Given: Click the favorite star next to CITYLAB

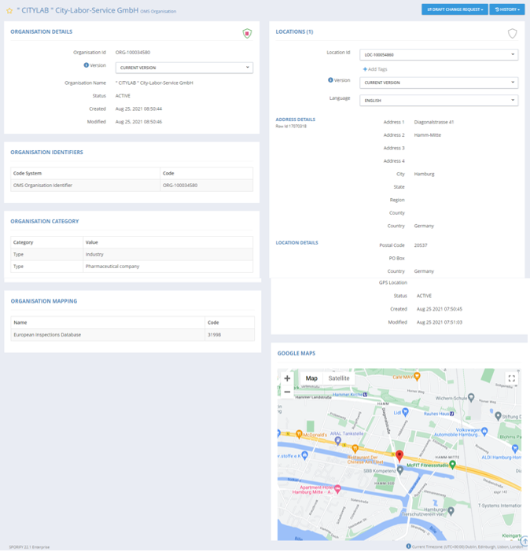Looking at the screenshot, I should [9, 11].
